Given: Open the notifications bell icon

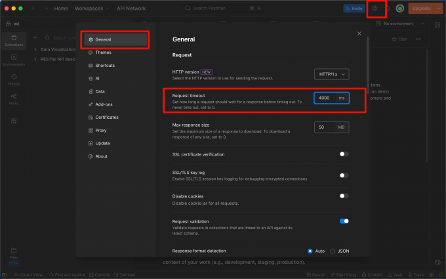Looking at the screenshot, I should click(388, 9).
